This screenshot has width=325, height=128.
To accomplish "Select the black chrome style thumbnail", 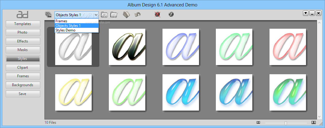I will [127, 47].
